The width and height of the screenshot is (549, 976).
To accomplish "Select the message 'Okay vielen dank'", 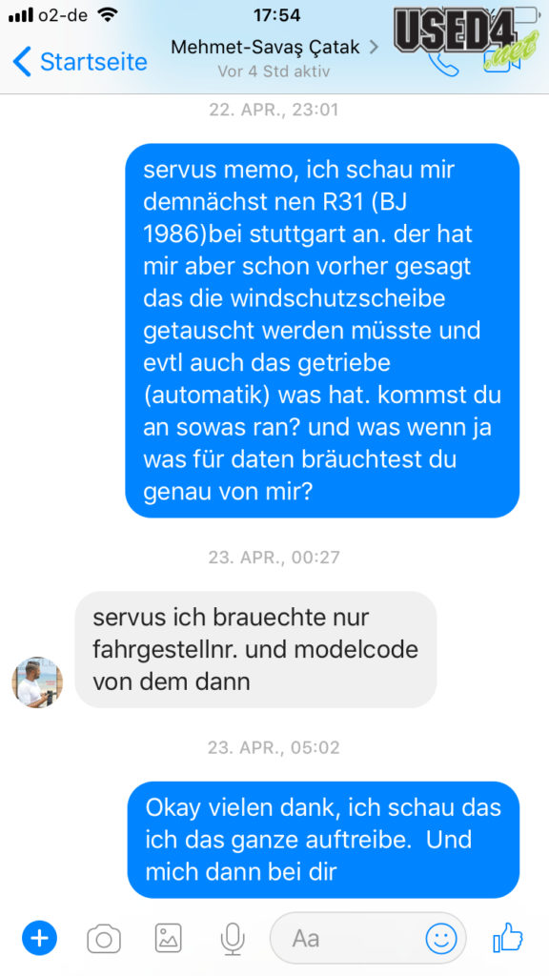I will pyautogui.click(x=323, y=839).
